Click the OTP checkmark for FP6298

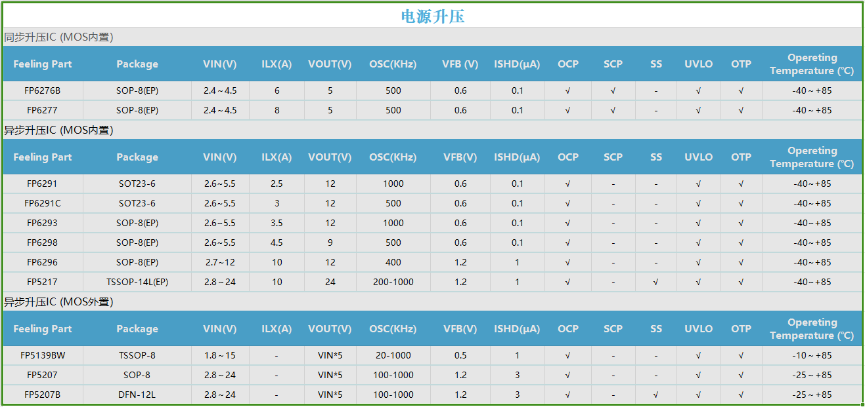click(x=741, y=242)
